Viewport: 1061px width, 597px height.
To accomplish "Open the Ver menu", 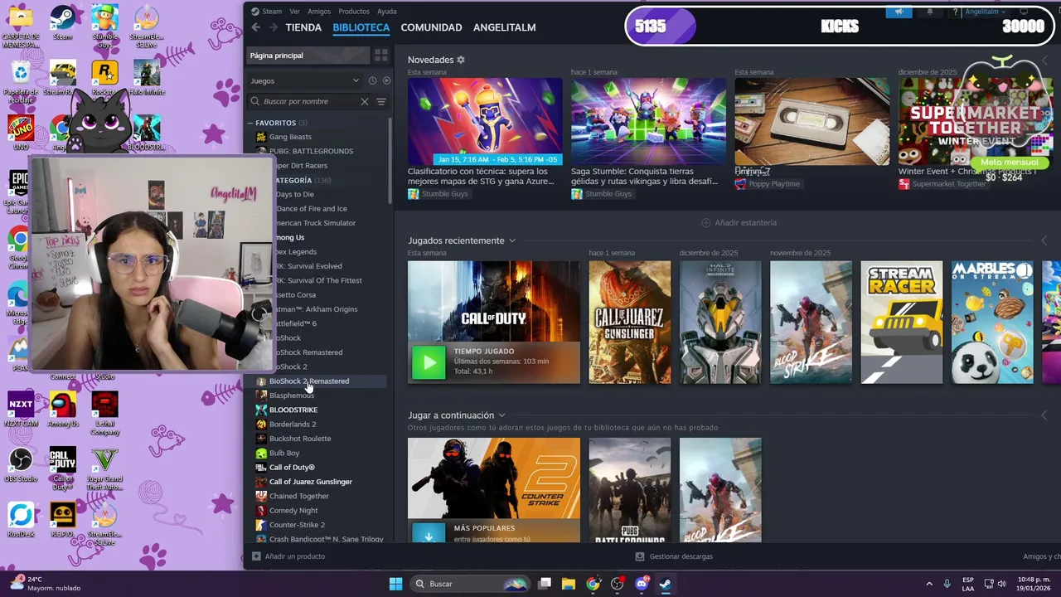I will pyautogui.click(x=295, y=12).
